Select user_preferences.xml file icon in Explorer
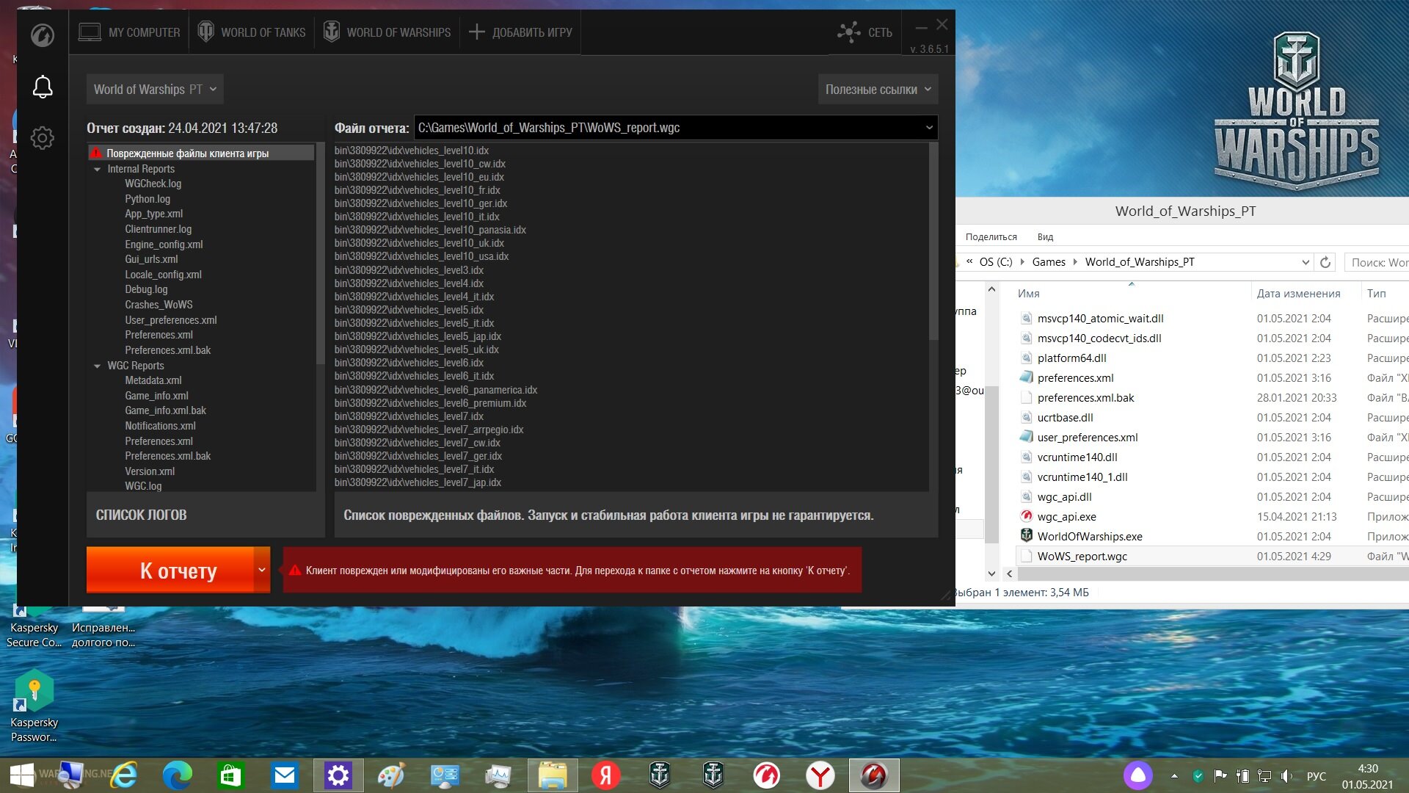Viewport: 1409px width, 793px height. pyautogui.click(x=1027, y=436)
